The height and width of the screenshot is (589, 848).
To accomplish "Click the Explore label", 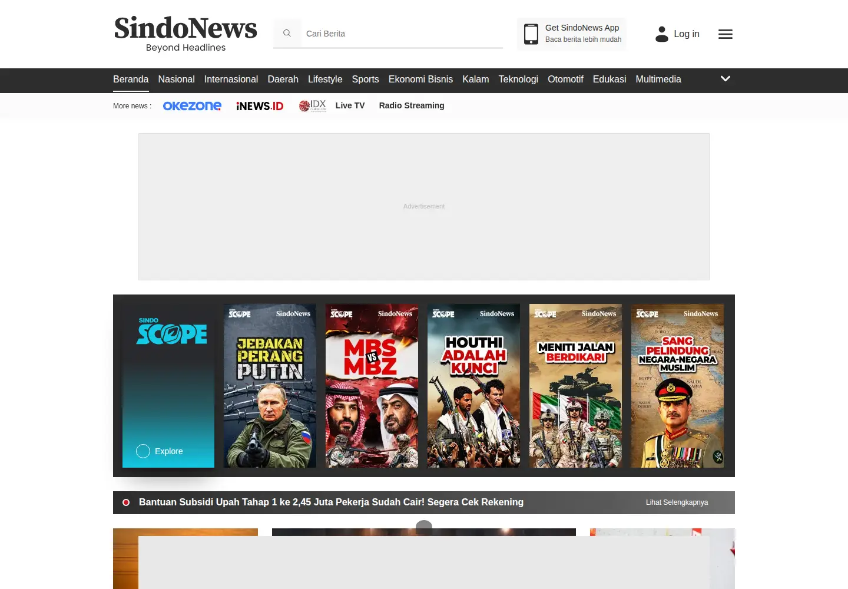I will point(168,451).
